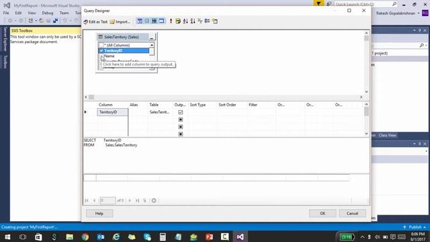Click diagram pane horizontal scrollbar right arrow

361,97
